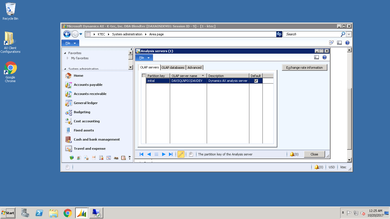Click navigation pane scrollbar down arrow
Screen dimensions: 390x219
pyautogui.click(x=131, y=67)
